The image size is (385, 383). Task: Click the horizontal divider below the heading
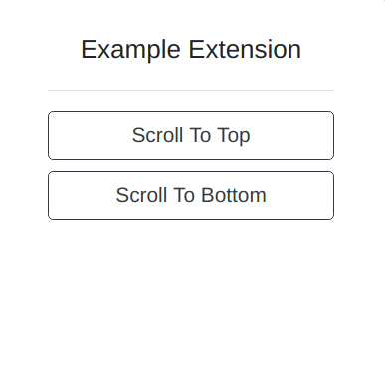pos(191,90)
